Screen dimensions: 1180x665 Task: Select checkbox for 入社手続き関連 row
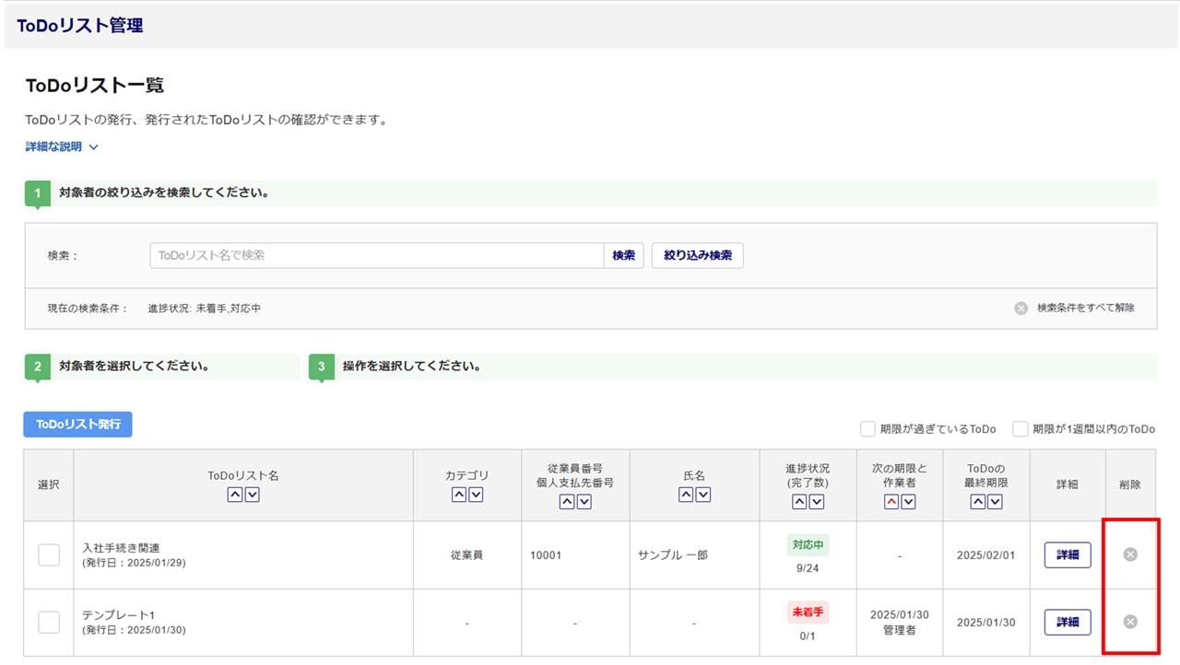(49, 554)
